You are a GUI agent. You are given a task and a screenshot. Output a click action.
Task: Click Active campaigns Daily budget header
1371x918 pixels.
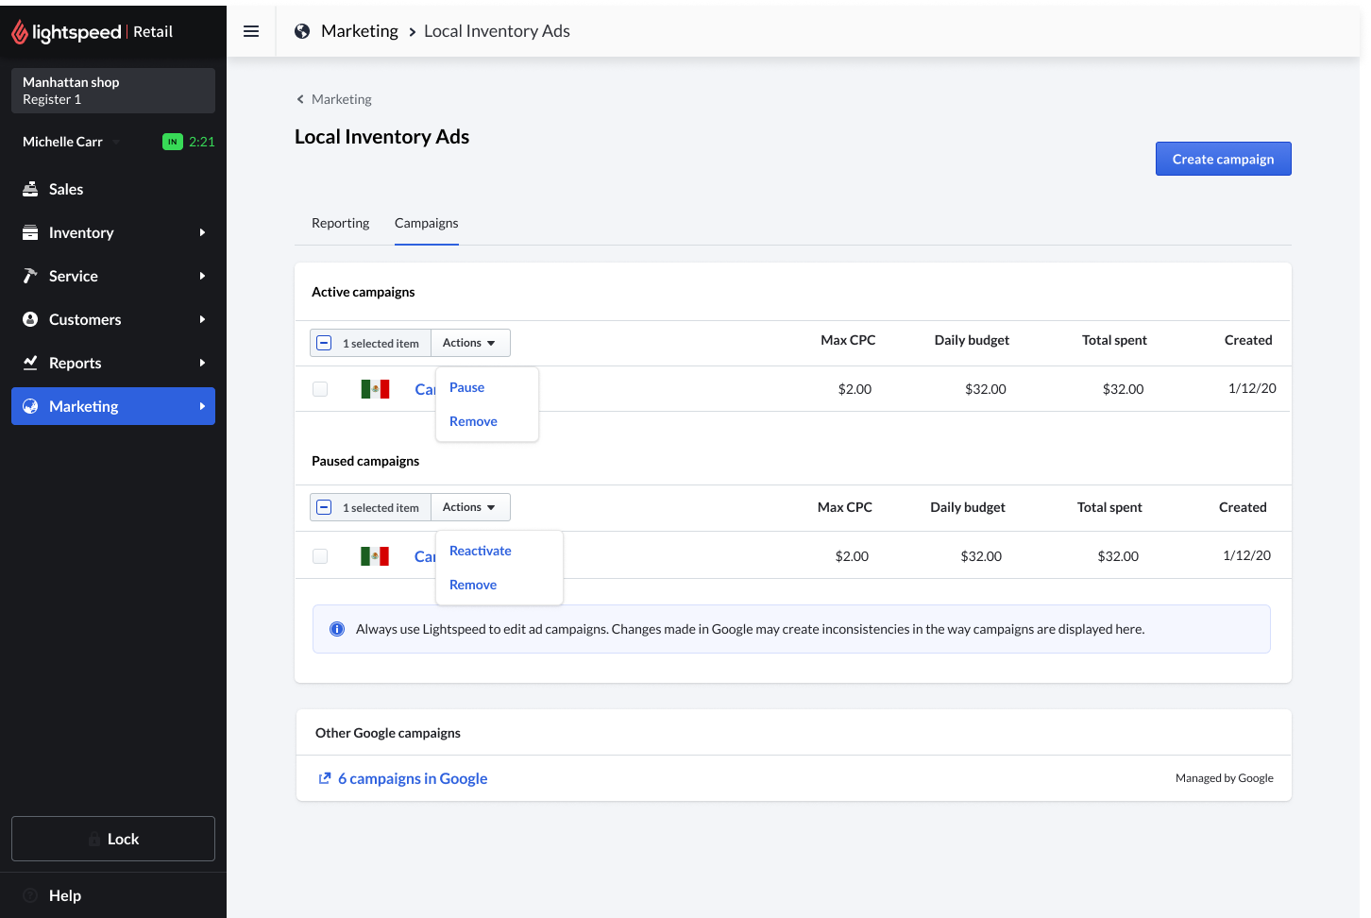click(972, 340)
